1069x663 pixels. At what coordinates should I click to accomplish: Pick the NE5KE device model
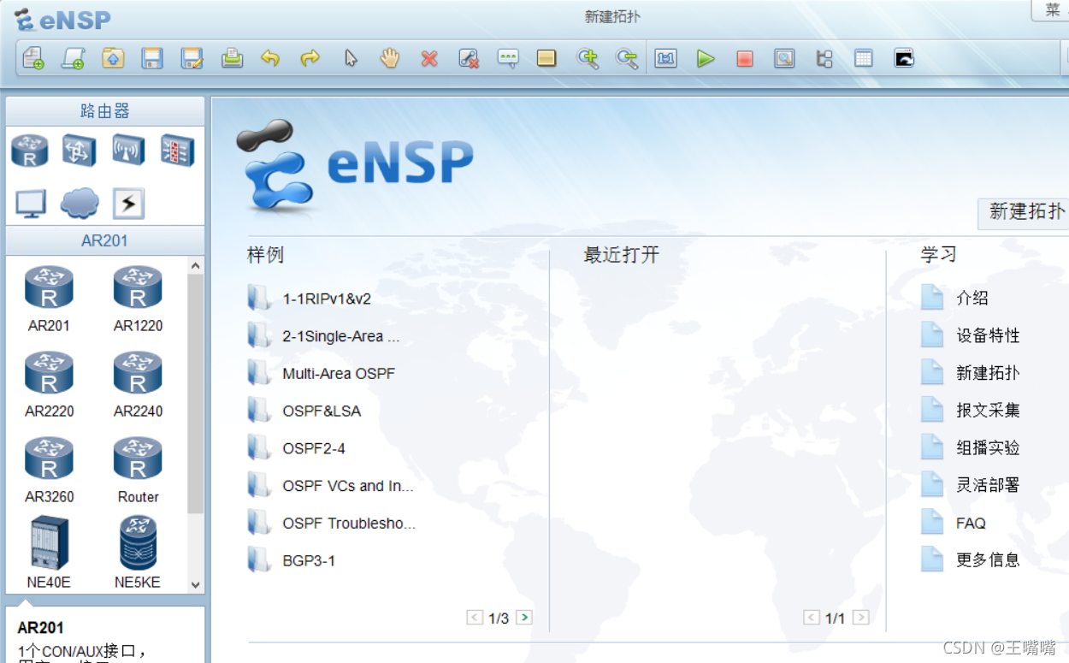coord(138,553)
